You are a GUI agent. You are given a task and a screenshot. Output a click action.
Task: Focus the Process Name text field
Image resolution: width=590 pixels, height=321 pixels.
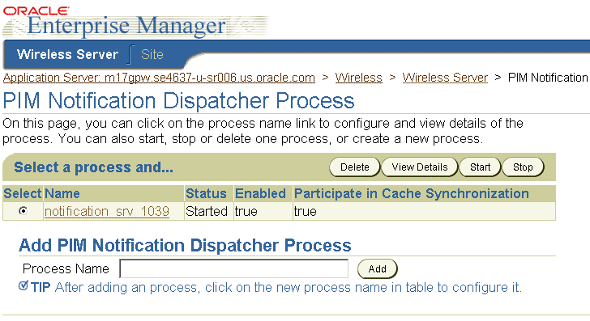point(233,268)
